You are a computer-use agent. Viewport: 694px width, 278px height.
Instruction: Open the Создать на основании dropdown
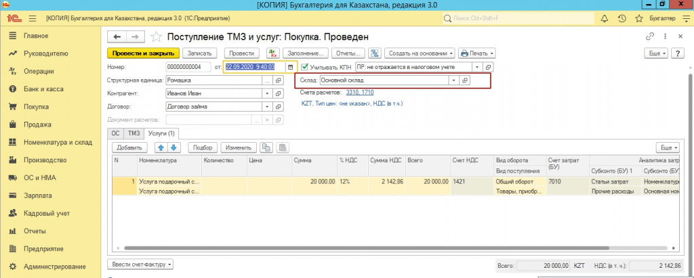click(419, 53)
